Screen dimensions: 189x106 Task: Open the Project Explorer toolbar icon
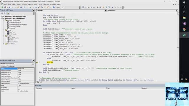click(42, 7)
